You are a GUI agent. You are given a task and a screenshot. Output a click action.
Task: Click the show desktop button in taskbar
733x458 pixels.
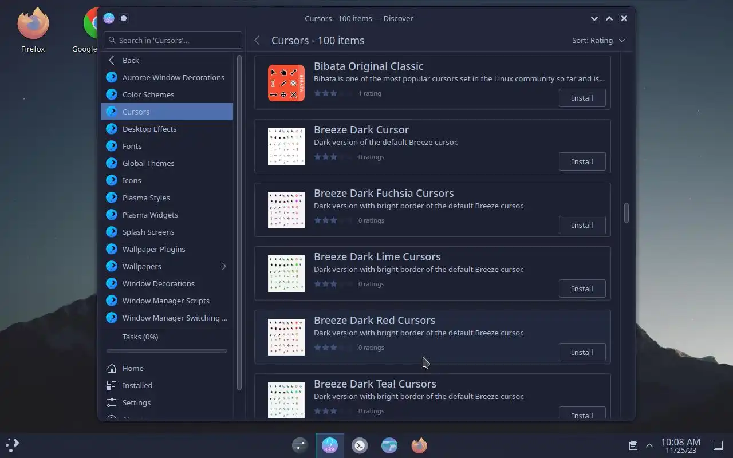tap(718, 445)
